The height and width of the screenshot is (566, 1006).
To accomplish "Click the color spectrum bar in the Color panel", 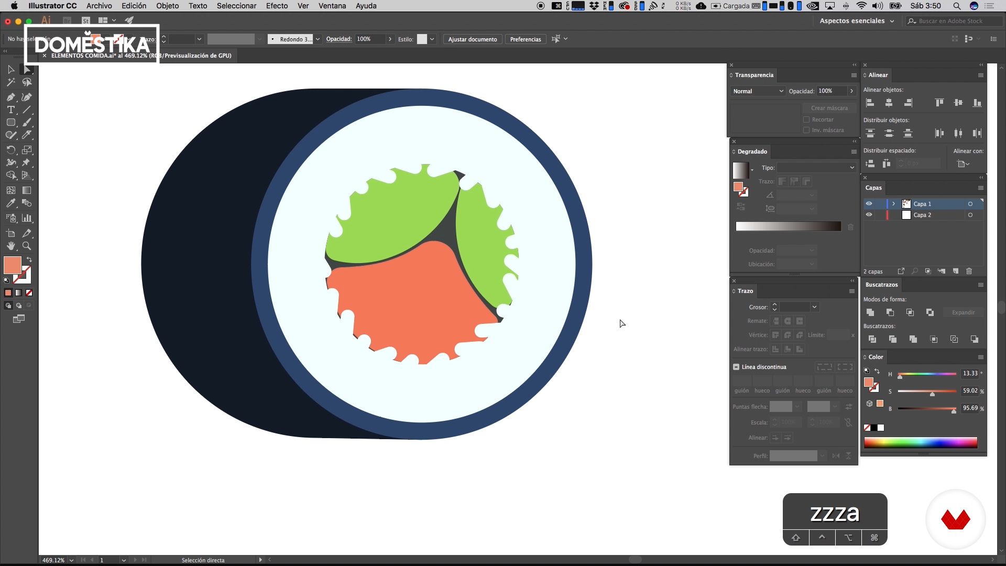I will [920, 443].
